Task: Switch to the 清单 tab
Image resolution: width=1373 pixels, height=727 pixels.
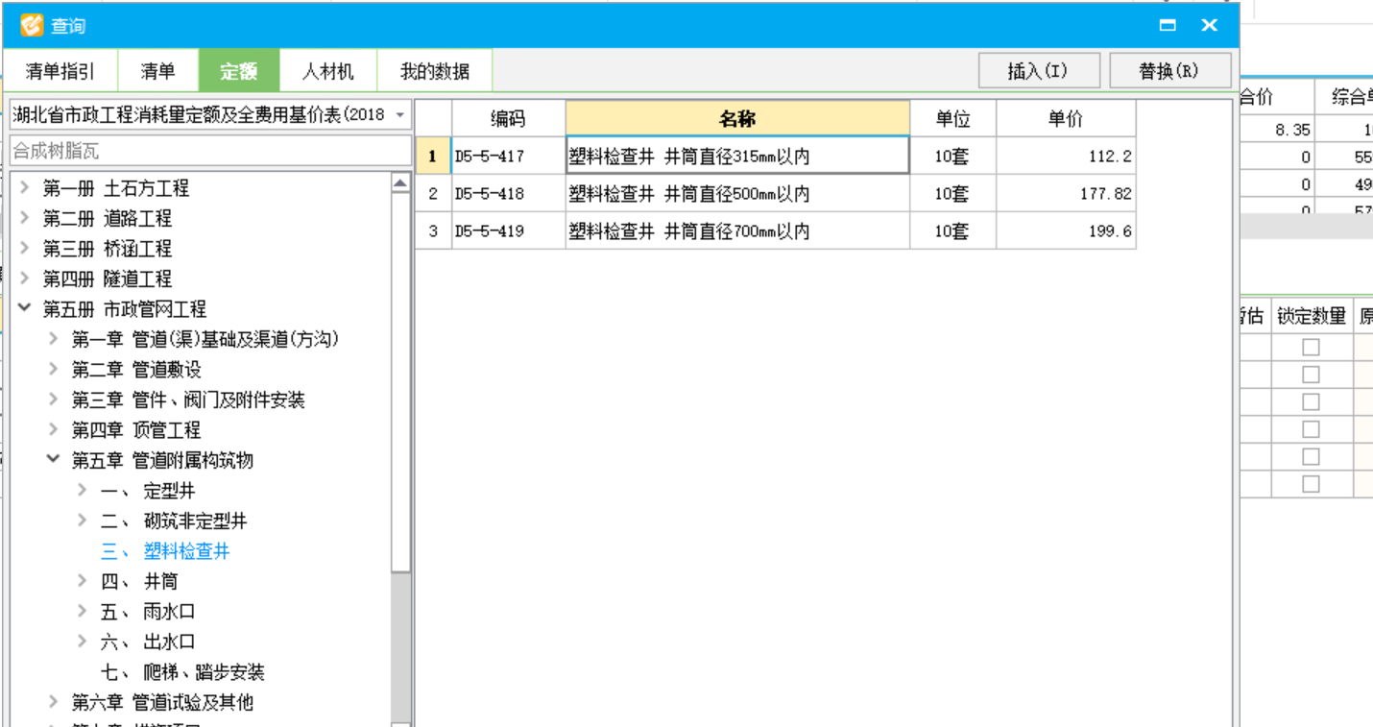Action: [x=158, y=71]
